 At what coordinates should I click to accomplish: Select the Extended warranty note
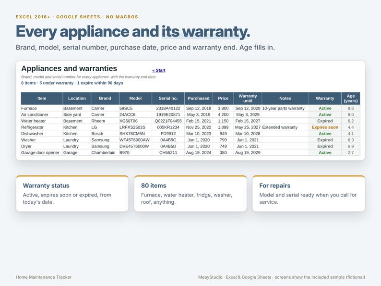coord(285,127)
